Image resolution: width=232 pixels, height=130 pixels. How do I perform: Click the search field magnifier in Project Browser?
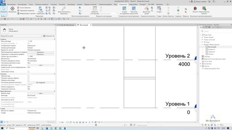pyautogui.click(x=202, y=31)
